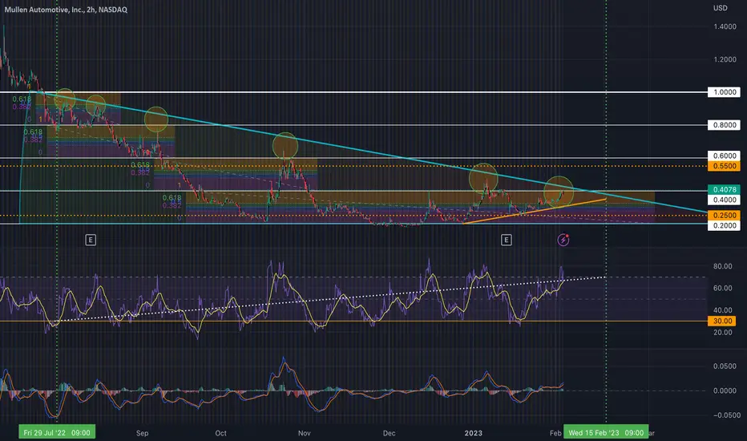Click Nov on the time axis
The width and height of the screenshot is (747, 441).
304,433
